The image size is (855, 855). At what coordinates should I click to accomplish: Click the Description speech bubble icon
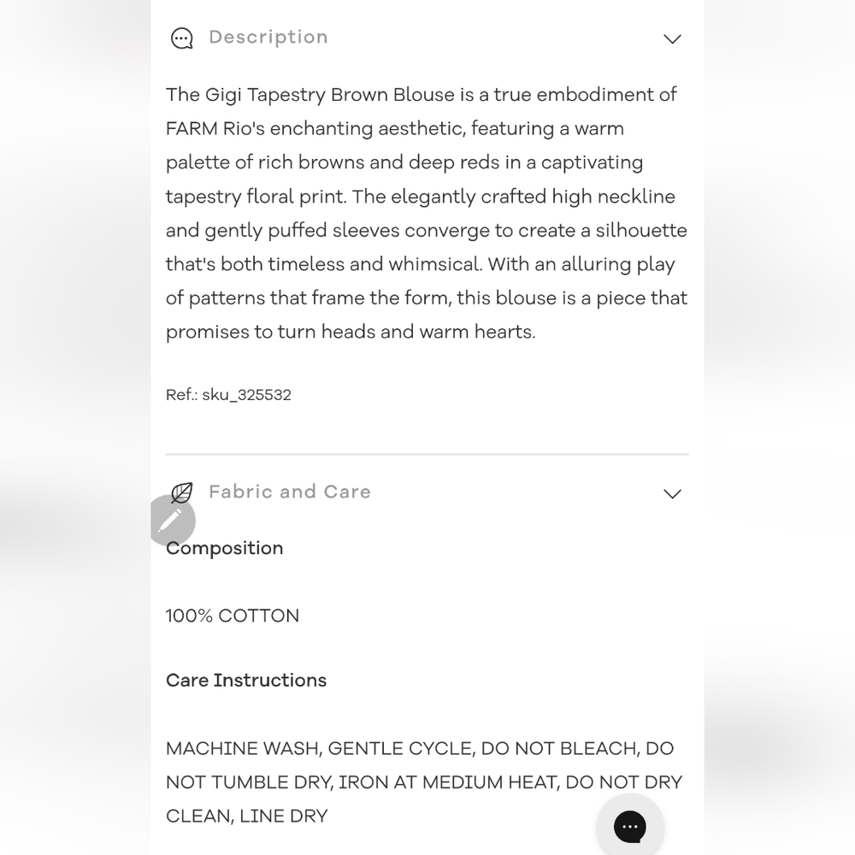(181, 38)
